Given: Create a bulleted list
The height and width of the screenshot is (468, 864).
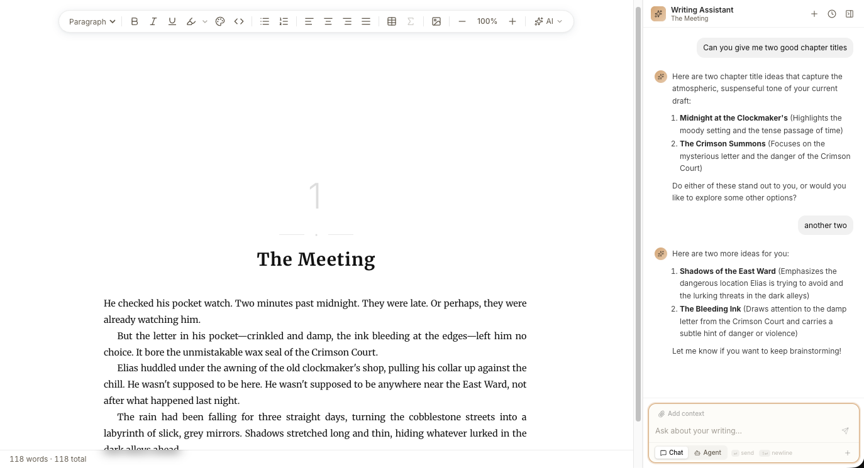Looking at the screenshot, I should [265, 21].
